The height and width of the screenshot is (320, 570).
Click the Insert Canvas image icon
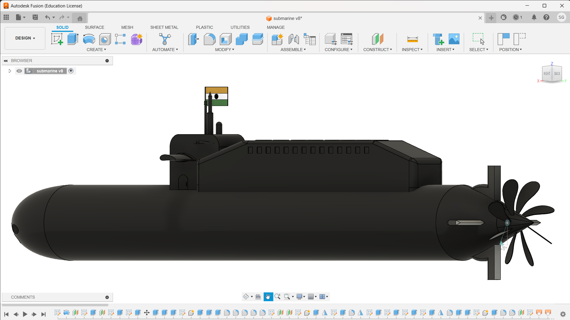click(454, 39)
